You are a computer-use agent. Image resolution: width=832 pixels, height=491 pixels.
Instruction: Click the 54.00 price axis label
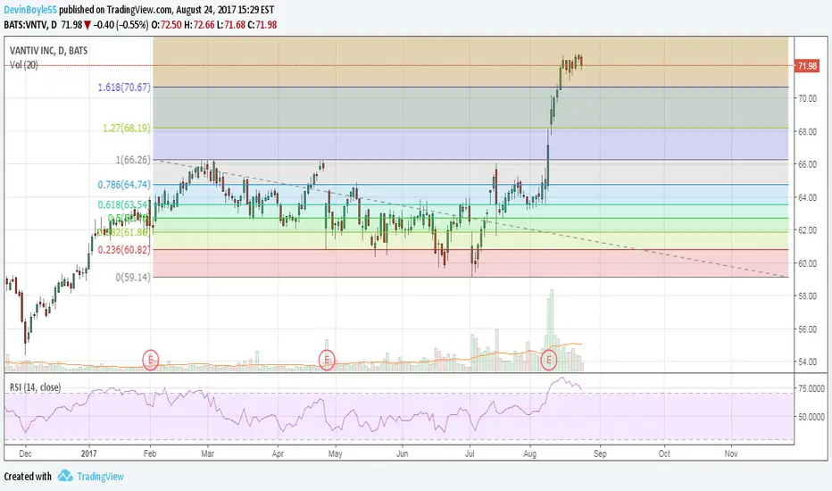[x=806, y=362]
